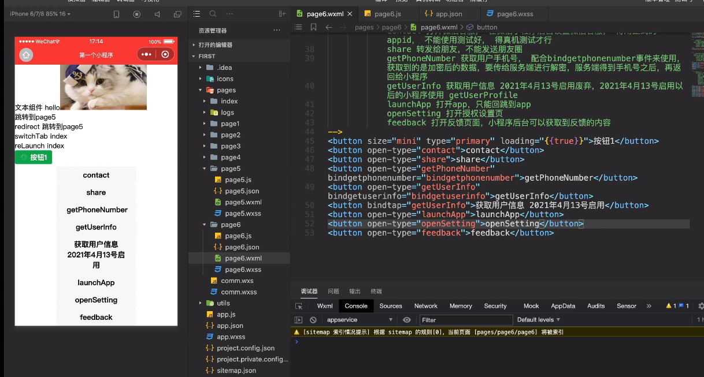Open the app.json editor tab
704x377 pixels.
click(x=448, y=14)
